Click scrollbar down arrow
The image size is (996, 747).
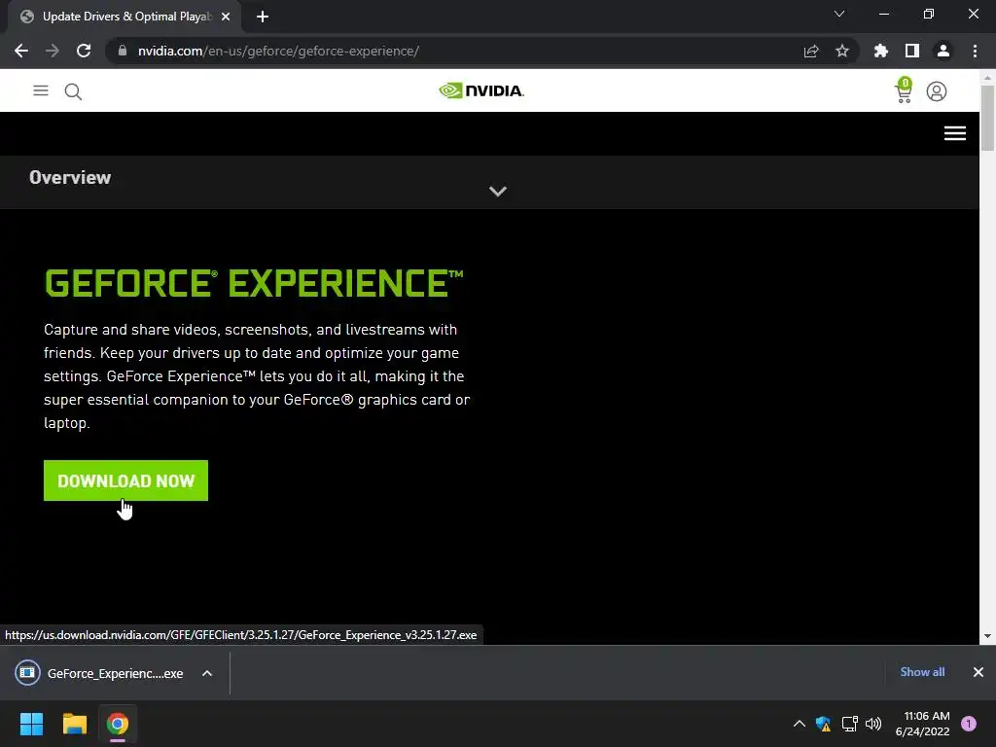(987, 636)
